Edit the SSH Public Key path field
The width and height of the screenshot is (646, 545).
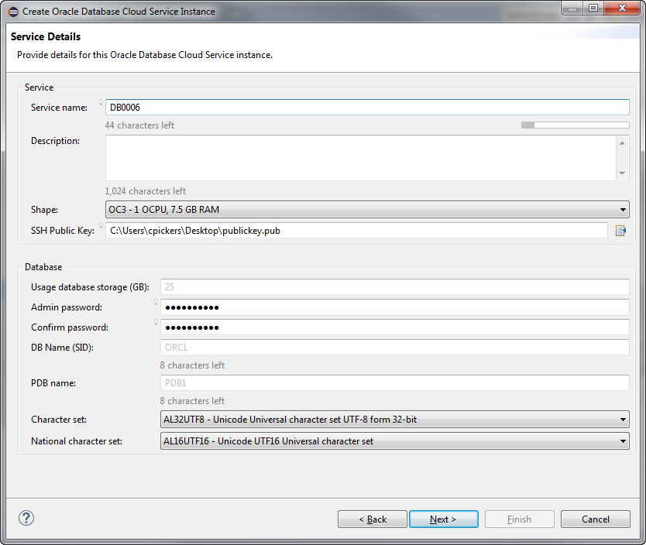(x=356, y=231)
